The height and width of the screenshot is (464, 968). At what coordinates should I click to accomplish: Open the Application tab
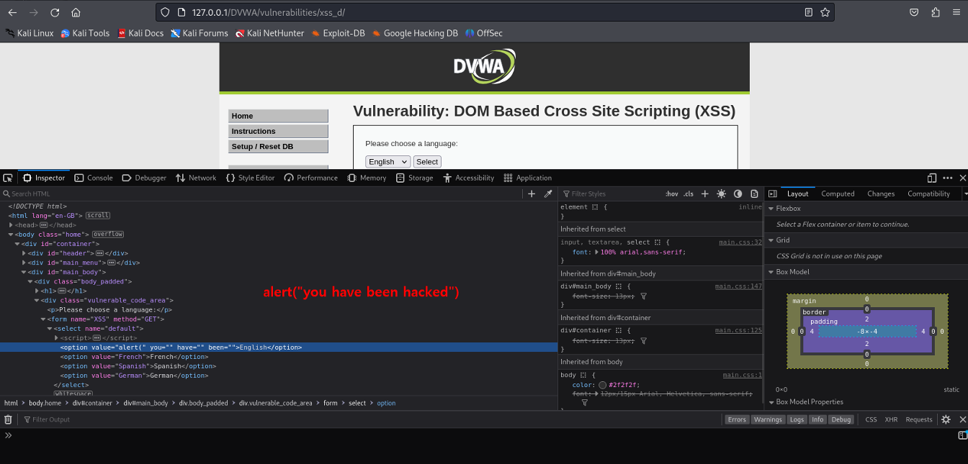click(x=527, y=178)
